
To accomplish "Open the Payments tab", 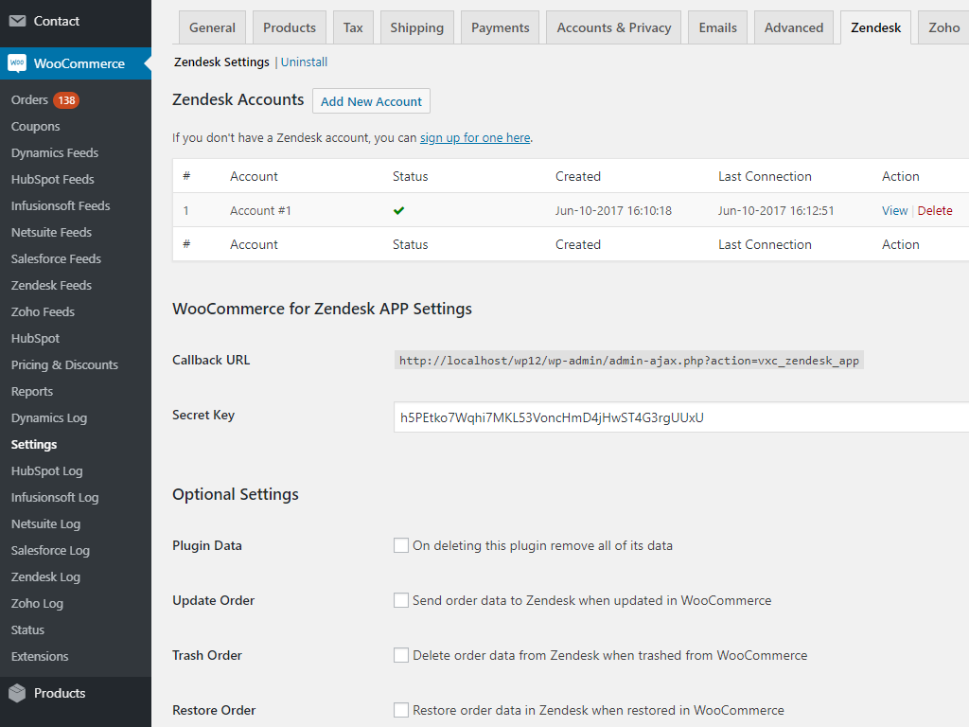I will (x=500, y=27).
